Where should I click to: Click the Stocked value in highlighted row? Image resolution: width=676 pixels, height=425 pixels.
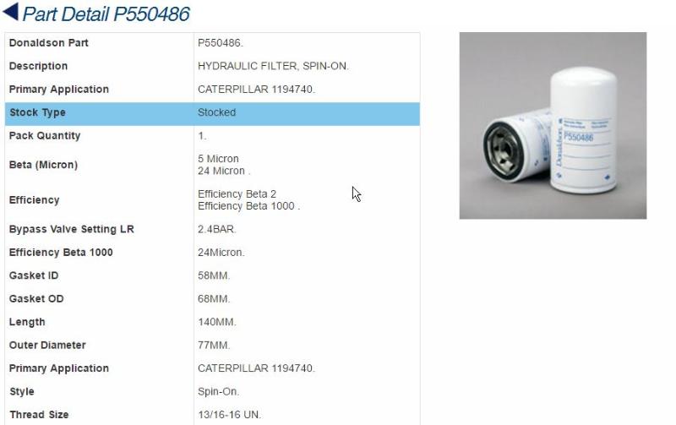(x=217, y=112)
